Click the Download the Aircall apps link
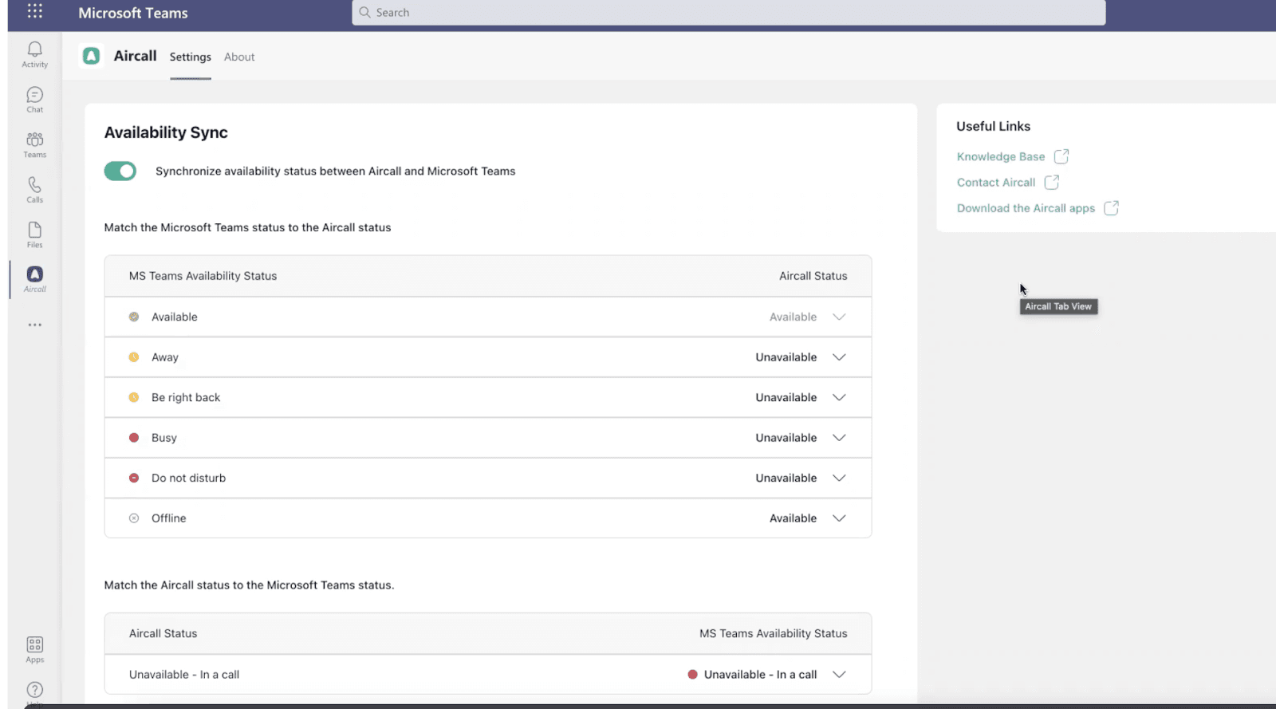 [x=1026, y=208]
